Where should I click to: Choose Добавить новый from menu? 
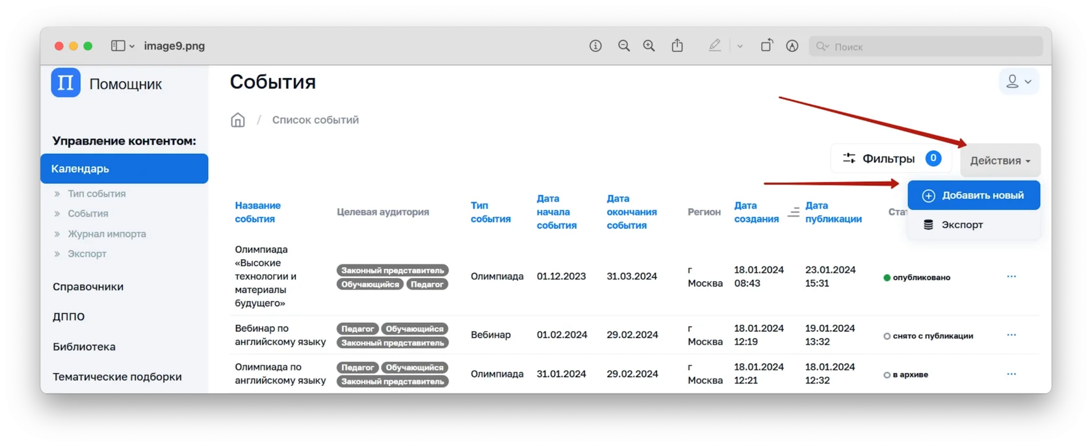pyautogui.click(x=974, y=196)
